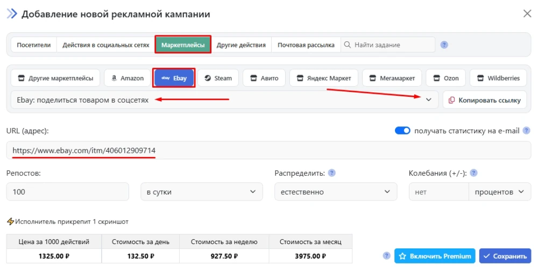Select the Wildberries marketplace button
Screen dimensions: 538x271
[499, 78]
